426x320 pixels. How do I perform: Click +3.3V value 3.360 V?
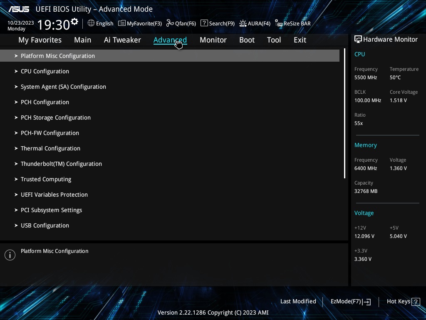click(363, 259)
